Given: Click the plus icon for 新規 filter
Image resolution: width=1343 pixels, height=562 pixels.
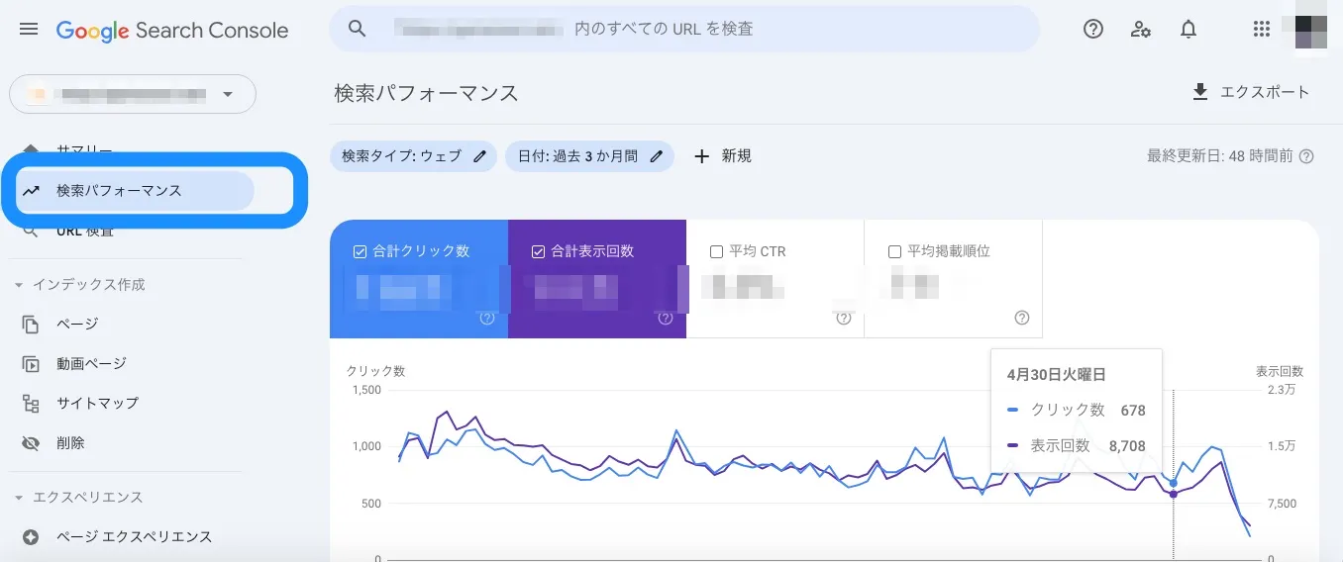Looking at the screenshot, I should click(x=702, y=156).
